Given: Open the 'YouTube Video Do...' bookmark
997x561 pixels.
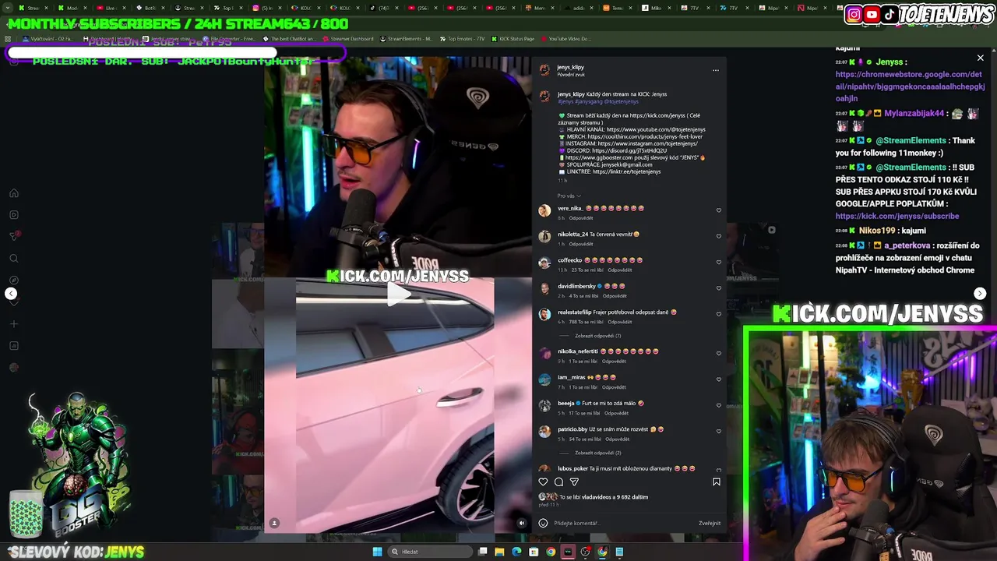Looking at the screenshot, I should click(x=565, y=39).
